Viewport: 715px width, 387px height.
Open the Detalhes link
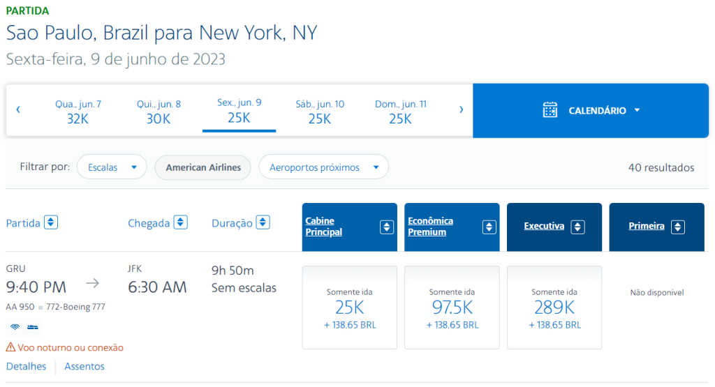[x=27, y=366]
